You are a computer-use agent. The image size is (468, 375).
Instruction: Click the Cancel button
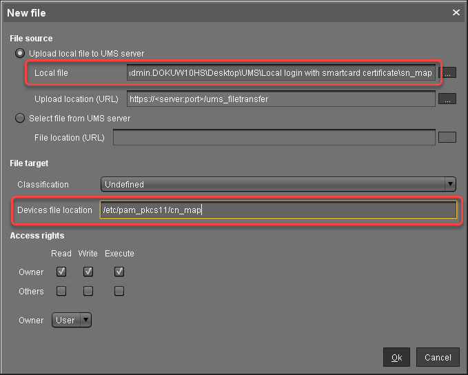point(438,357)
